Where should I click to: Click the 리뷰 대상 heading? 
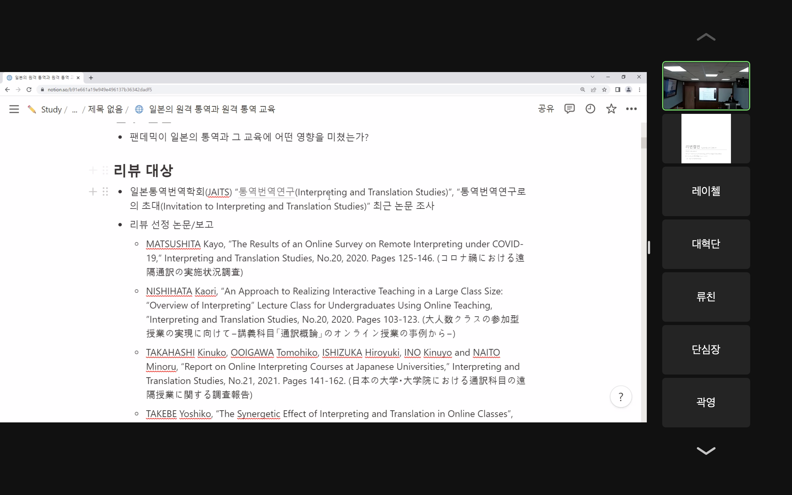[x=143, y=170]
